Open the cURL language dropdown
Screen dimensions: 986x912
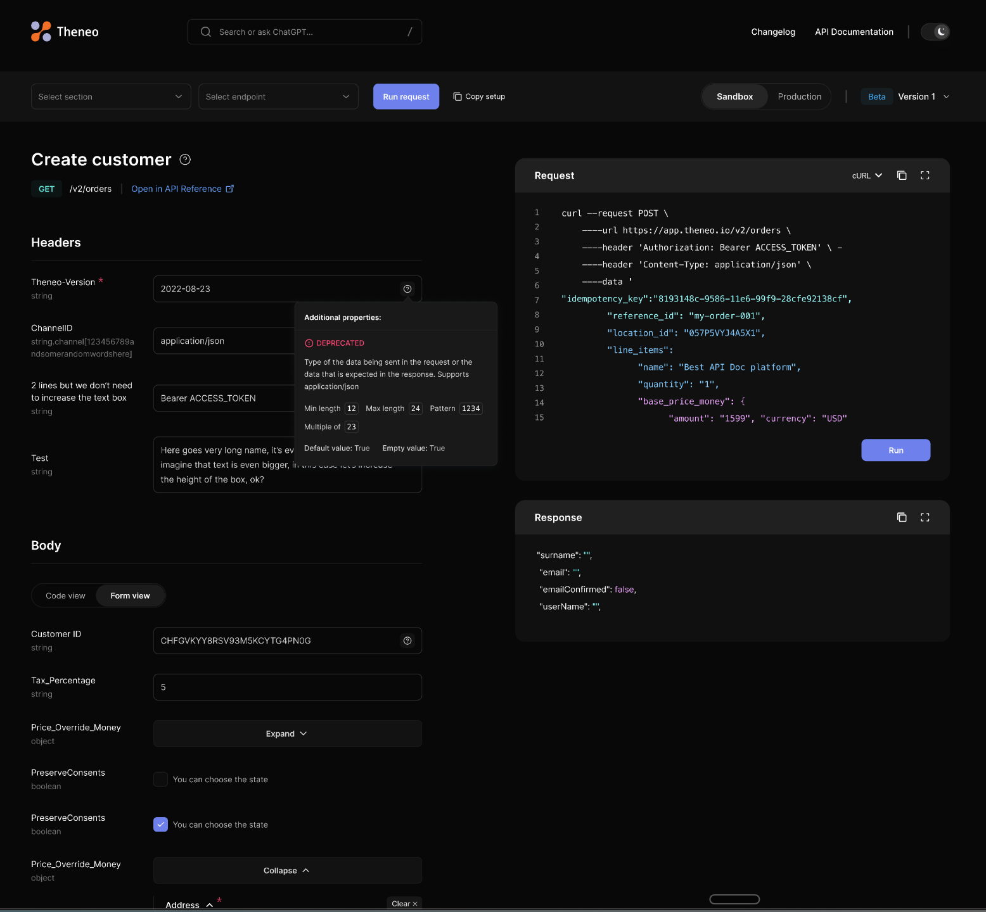click(867, 175)
